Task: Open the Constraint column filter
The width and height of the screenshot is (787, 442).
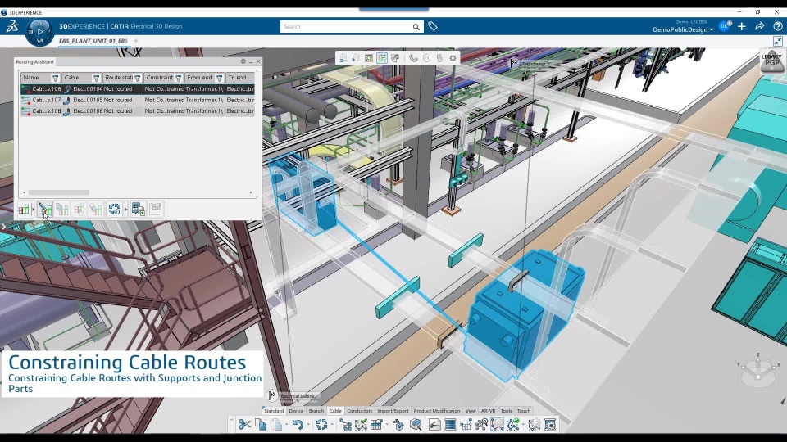Action: click(178, 78)
